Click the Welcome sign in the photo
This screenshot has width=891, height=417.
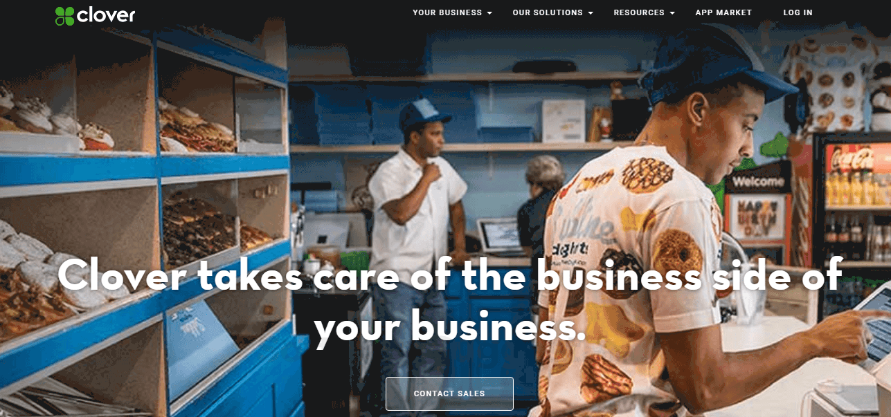point(758,182)
